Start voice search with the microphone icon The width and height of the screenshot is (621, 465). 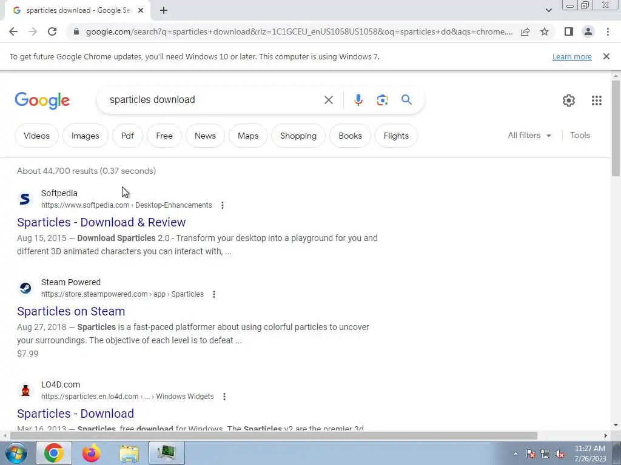[x=358, y=100]
